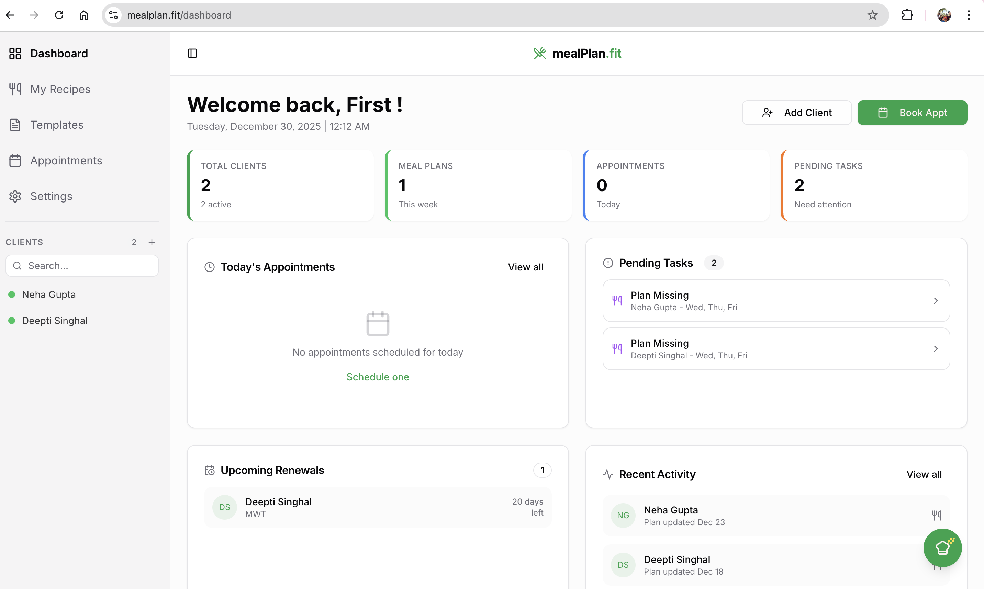Image resolution: width=984 pixels, height=589 pixels.
Task: Click the browser home icon
Action: click(84, 15)
